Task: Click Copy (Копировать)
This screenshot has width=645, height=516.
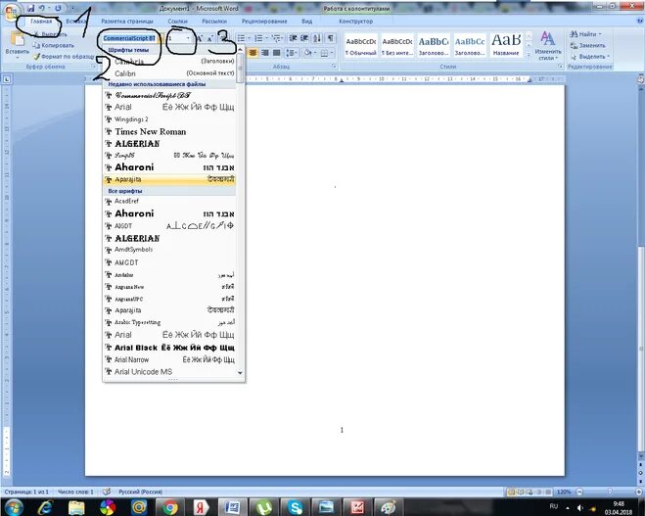Action: coord(54,45)
